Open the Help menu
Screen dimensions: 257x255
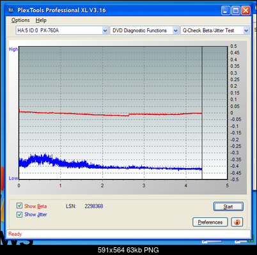tap(41, 20)
